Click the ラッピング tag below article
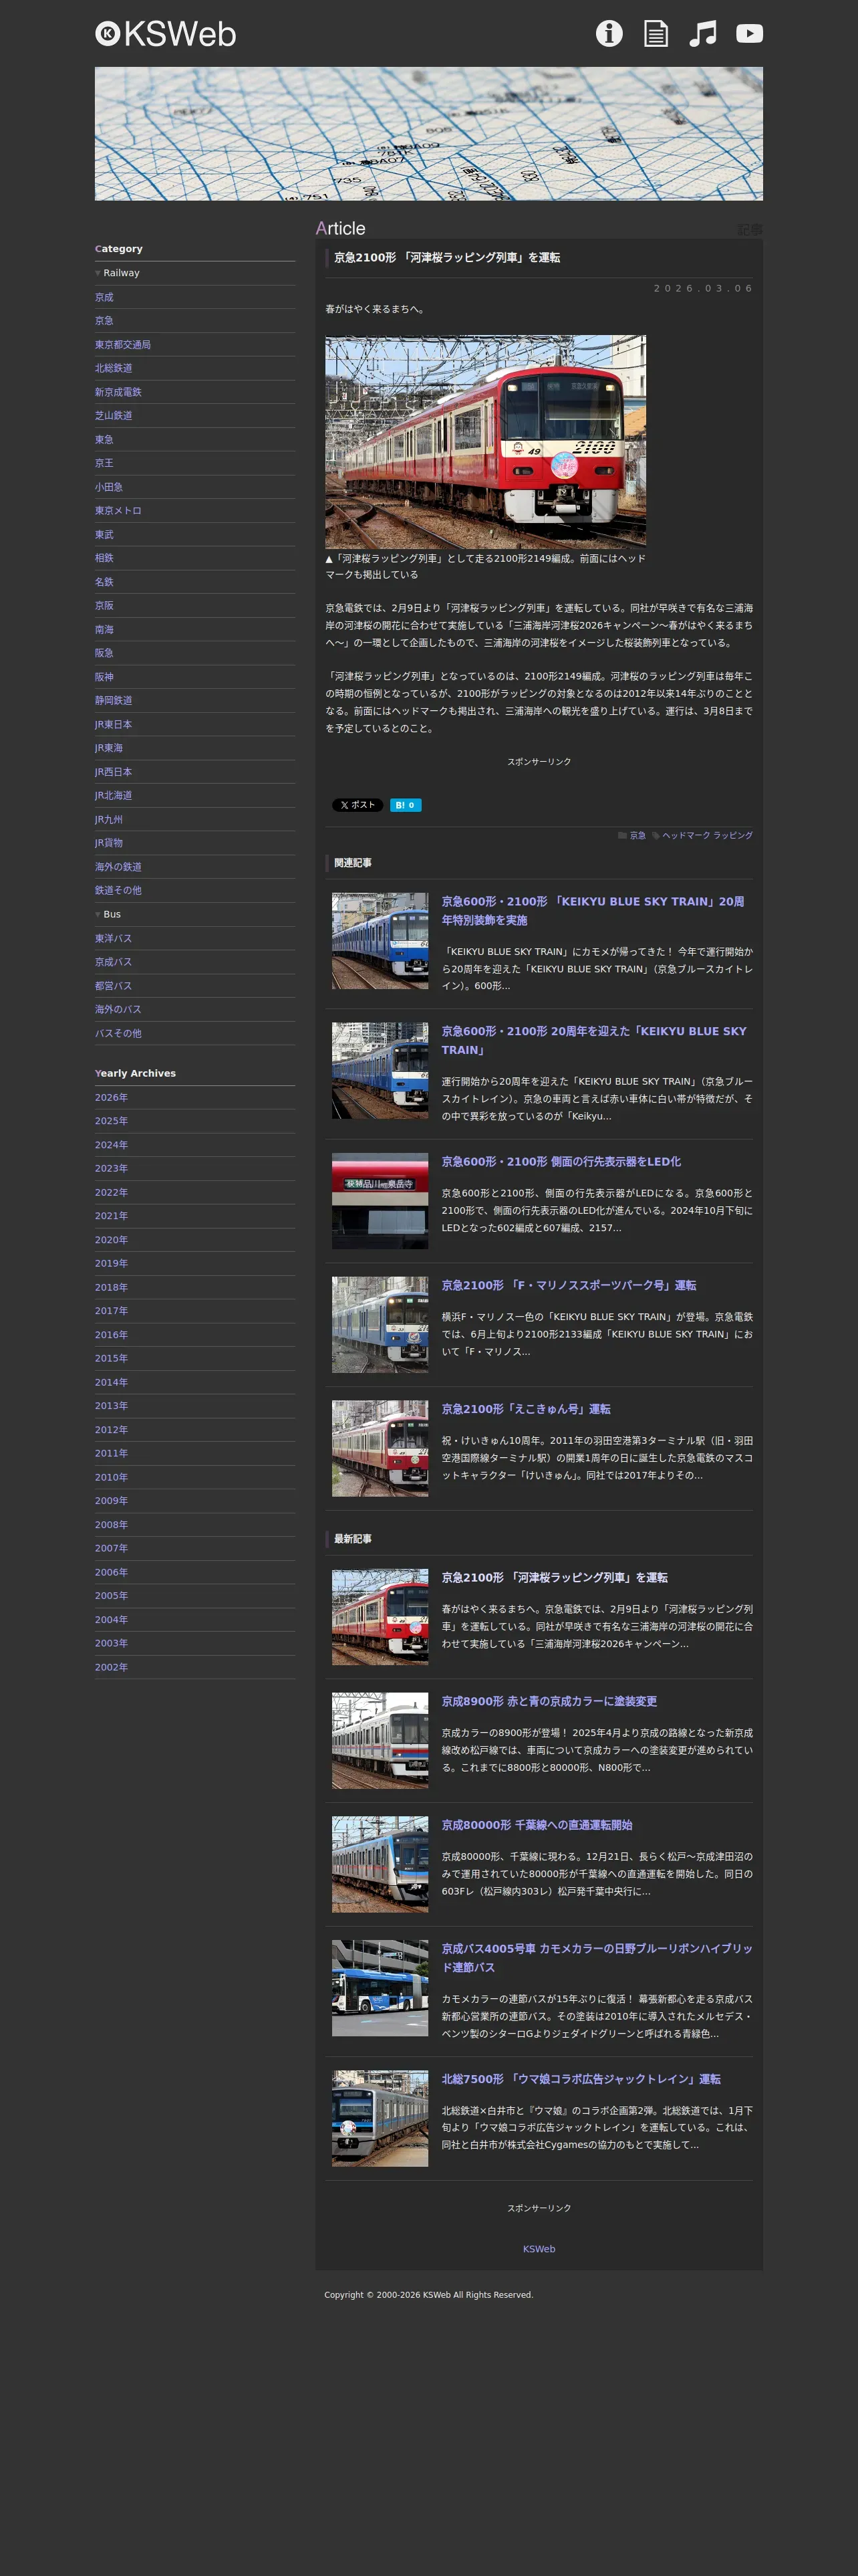Viewport: 858px width, 2576px height. click(733, 836)
